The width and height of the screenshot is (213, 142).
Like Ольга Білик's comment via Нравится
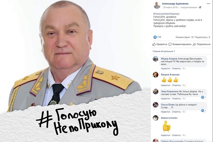click(166, 112)
